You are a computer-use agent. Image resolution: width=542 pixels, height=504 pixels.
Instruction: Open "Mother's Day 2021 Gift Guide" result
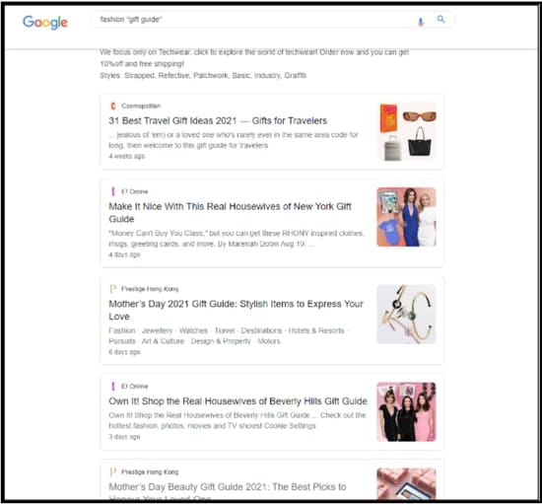coord(237,310)
